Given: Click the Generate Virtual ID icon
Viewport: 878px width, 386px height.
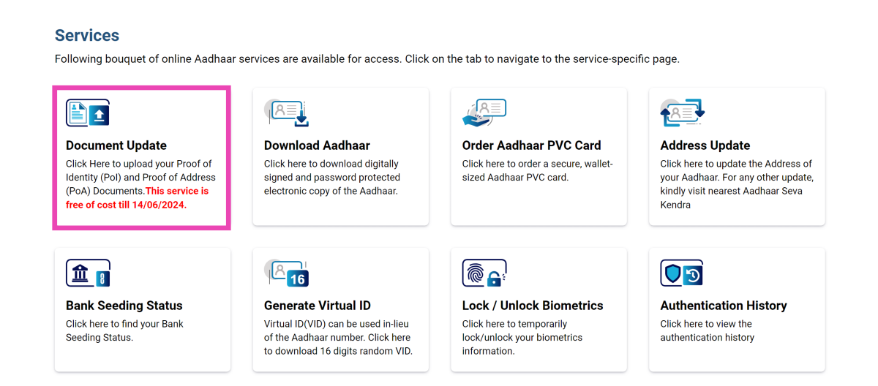Looking at the screenshot, I should coord(287,273).
